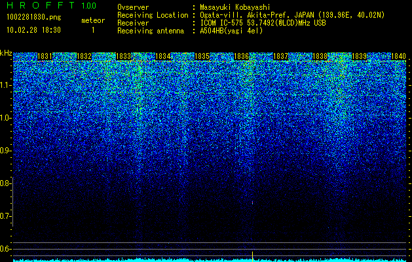Click the yellow spike in the bottom power graph
The width and height of the screenshot is (412, 262).
[x=253, y=256]
